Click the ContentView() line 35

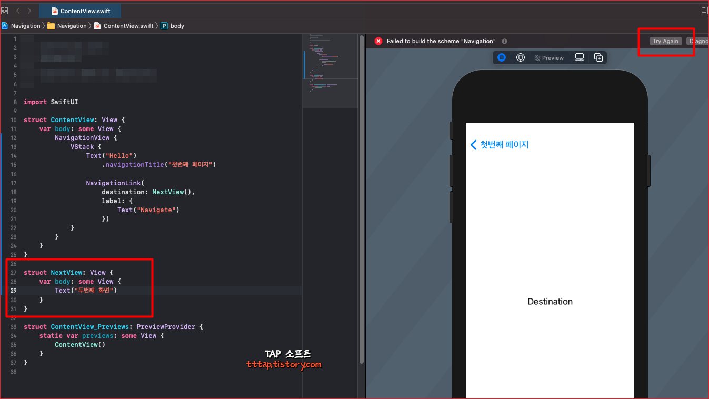tap(80, 345)
